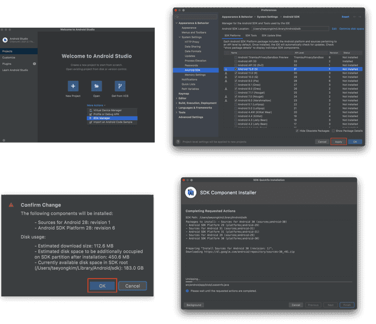Check the Android 5.1 (Lollipop) checkbox
This screenshot has height=324, width=376.
(x=236, y=105)
